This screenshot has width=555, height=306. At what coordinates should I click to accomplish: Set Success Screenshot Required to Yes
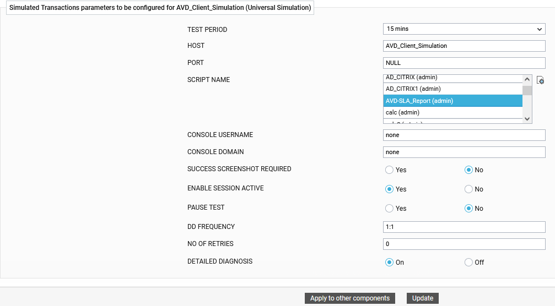pos(390,170)
